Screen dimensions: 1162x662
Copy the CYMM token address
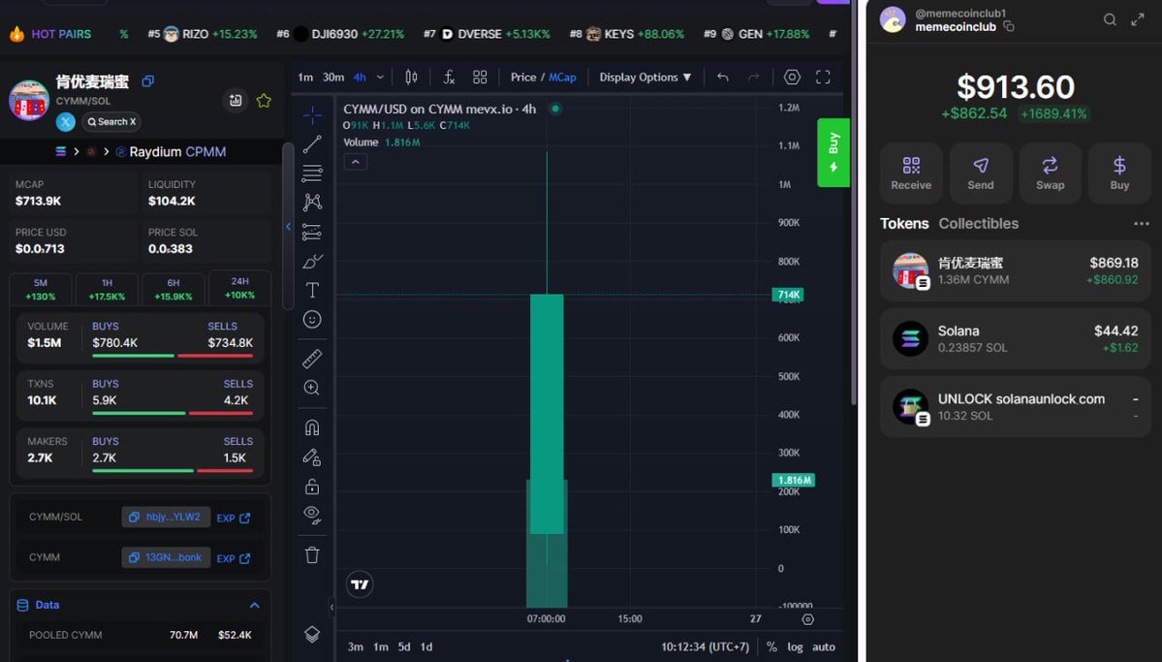[x=166, y=557]
